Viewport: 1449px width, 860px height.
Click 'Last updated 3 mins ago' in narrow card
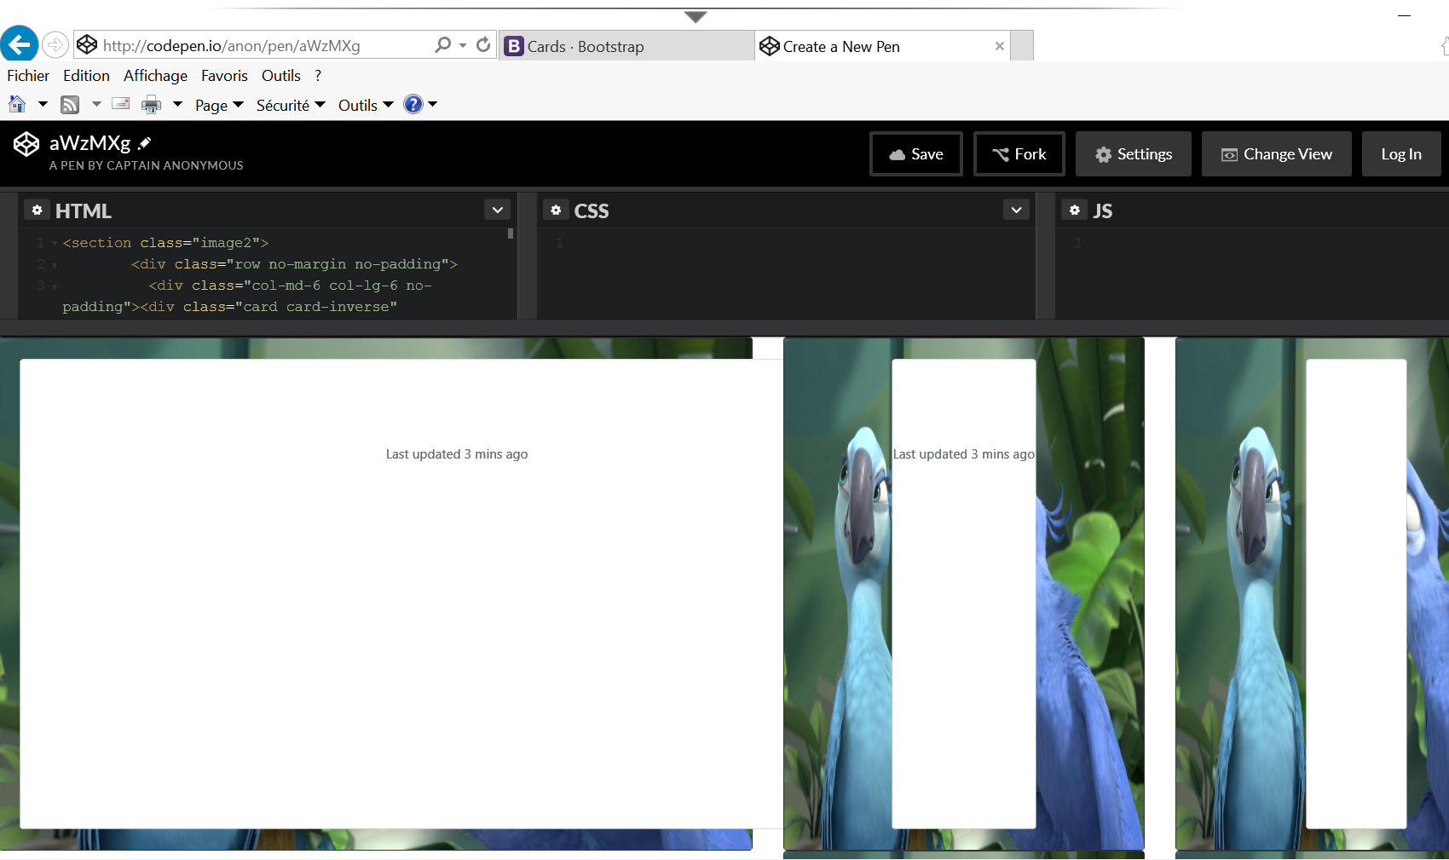coord(964,454)
